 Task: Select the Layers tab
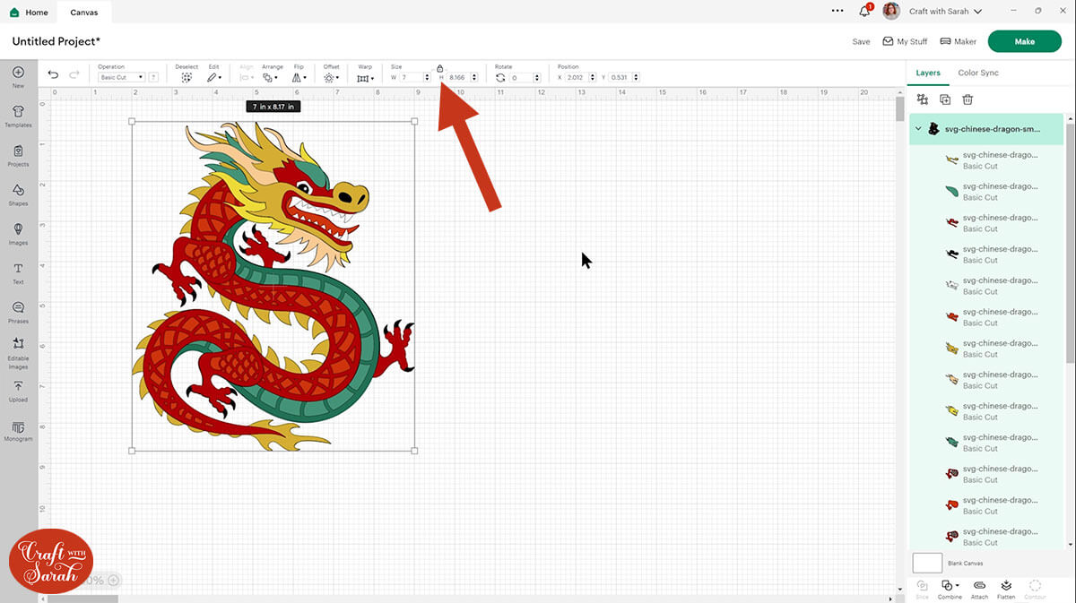coord(928,73)
